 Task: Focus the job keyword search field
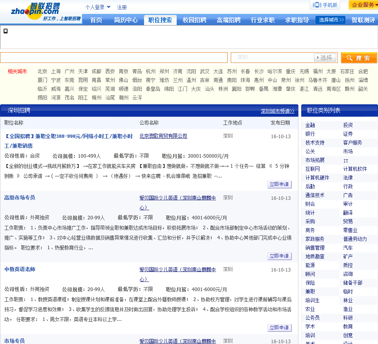(114, 57)
